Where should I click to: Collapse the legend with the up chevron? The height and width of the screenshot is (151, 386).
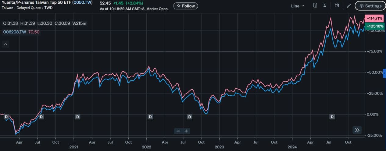click(x=5, y=44)
